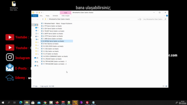
Task: Switch to the Paylaş ribbon tab
Action: point(47,16)
